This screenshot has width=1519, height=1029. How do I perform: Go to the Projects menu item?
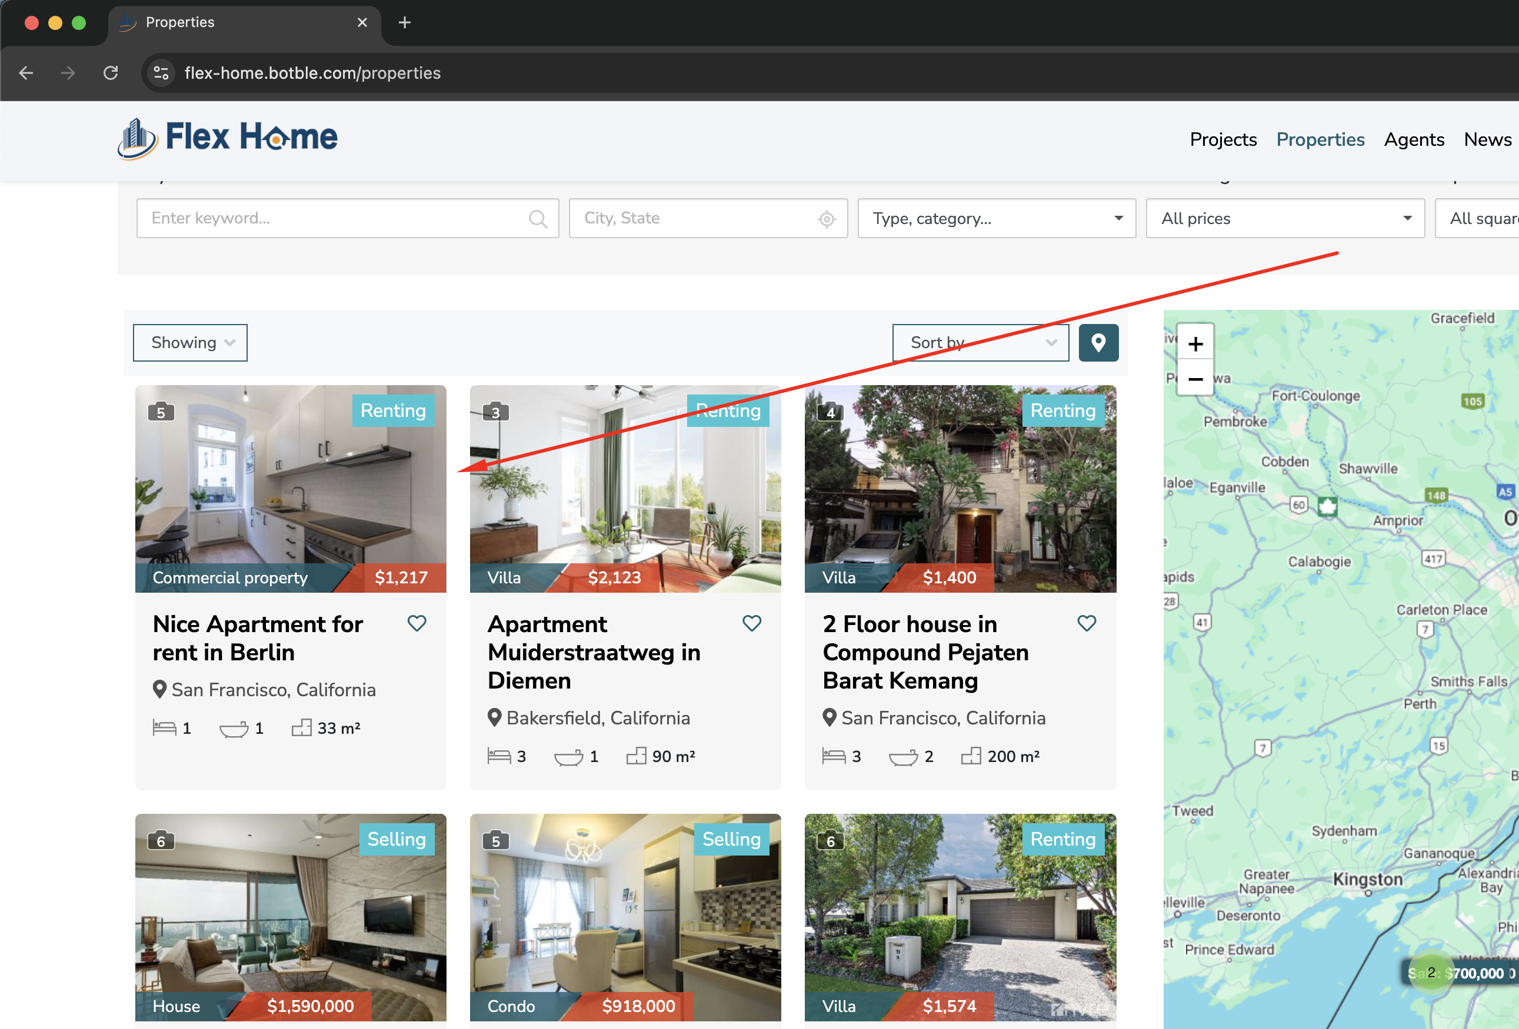pos(1223,139)
